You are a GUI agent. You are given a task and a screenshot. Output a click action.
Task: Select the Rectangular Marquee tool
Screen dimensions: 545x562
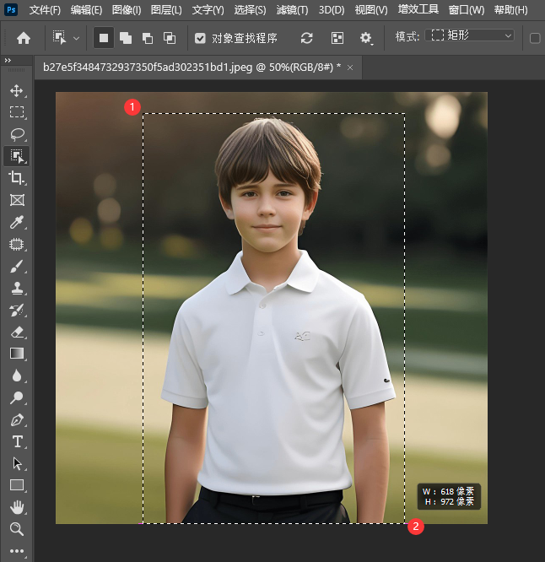pos(16,112)
